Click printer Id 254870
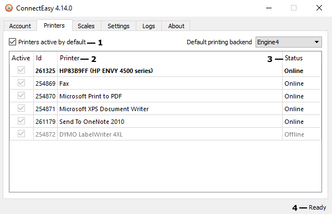Image resolution: width=332 pixels, height=214 pixels. [45, 96]
